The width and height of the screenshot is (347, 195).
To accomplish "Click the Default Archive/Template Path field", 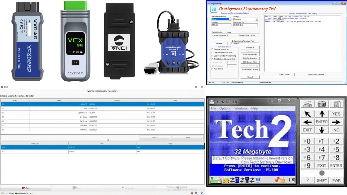I will (245, 43).
